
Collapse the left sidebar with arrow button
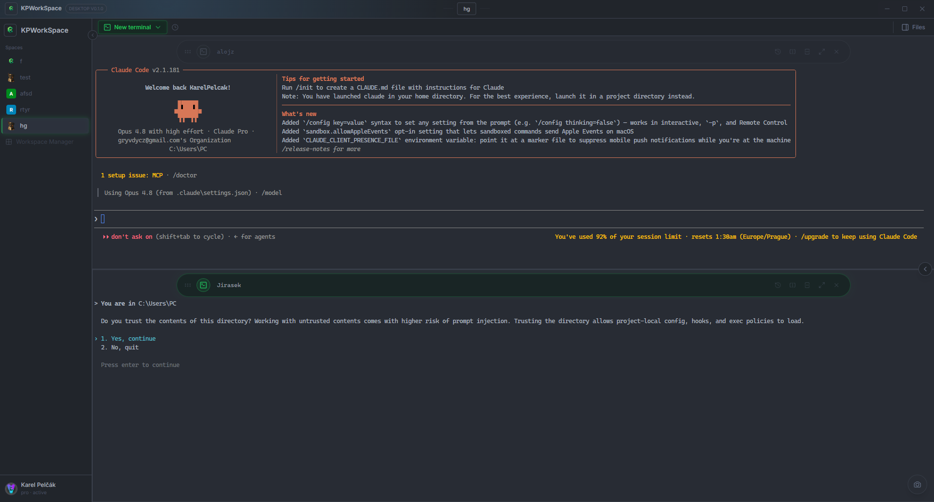click(92, 35)
